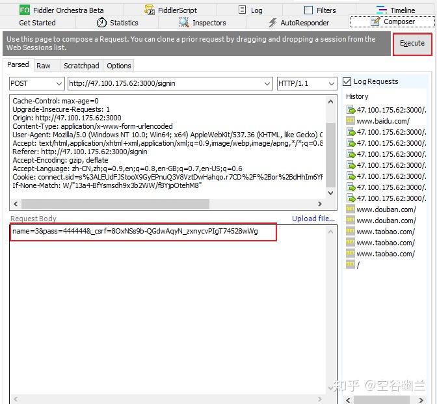Screen dimensions: 437x404
Task: Click the GET icon of last "/" history entry
Action: (351, 264)
